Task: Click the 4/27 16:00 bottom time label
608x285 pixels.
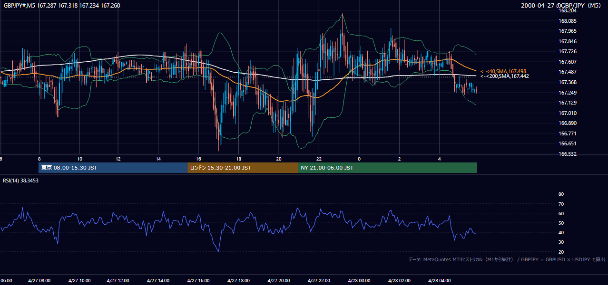Action: pyautogui.click(x=199, y=280)
